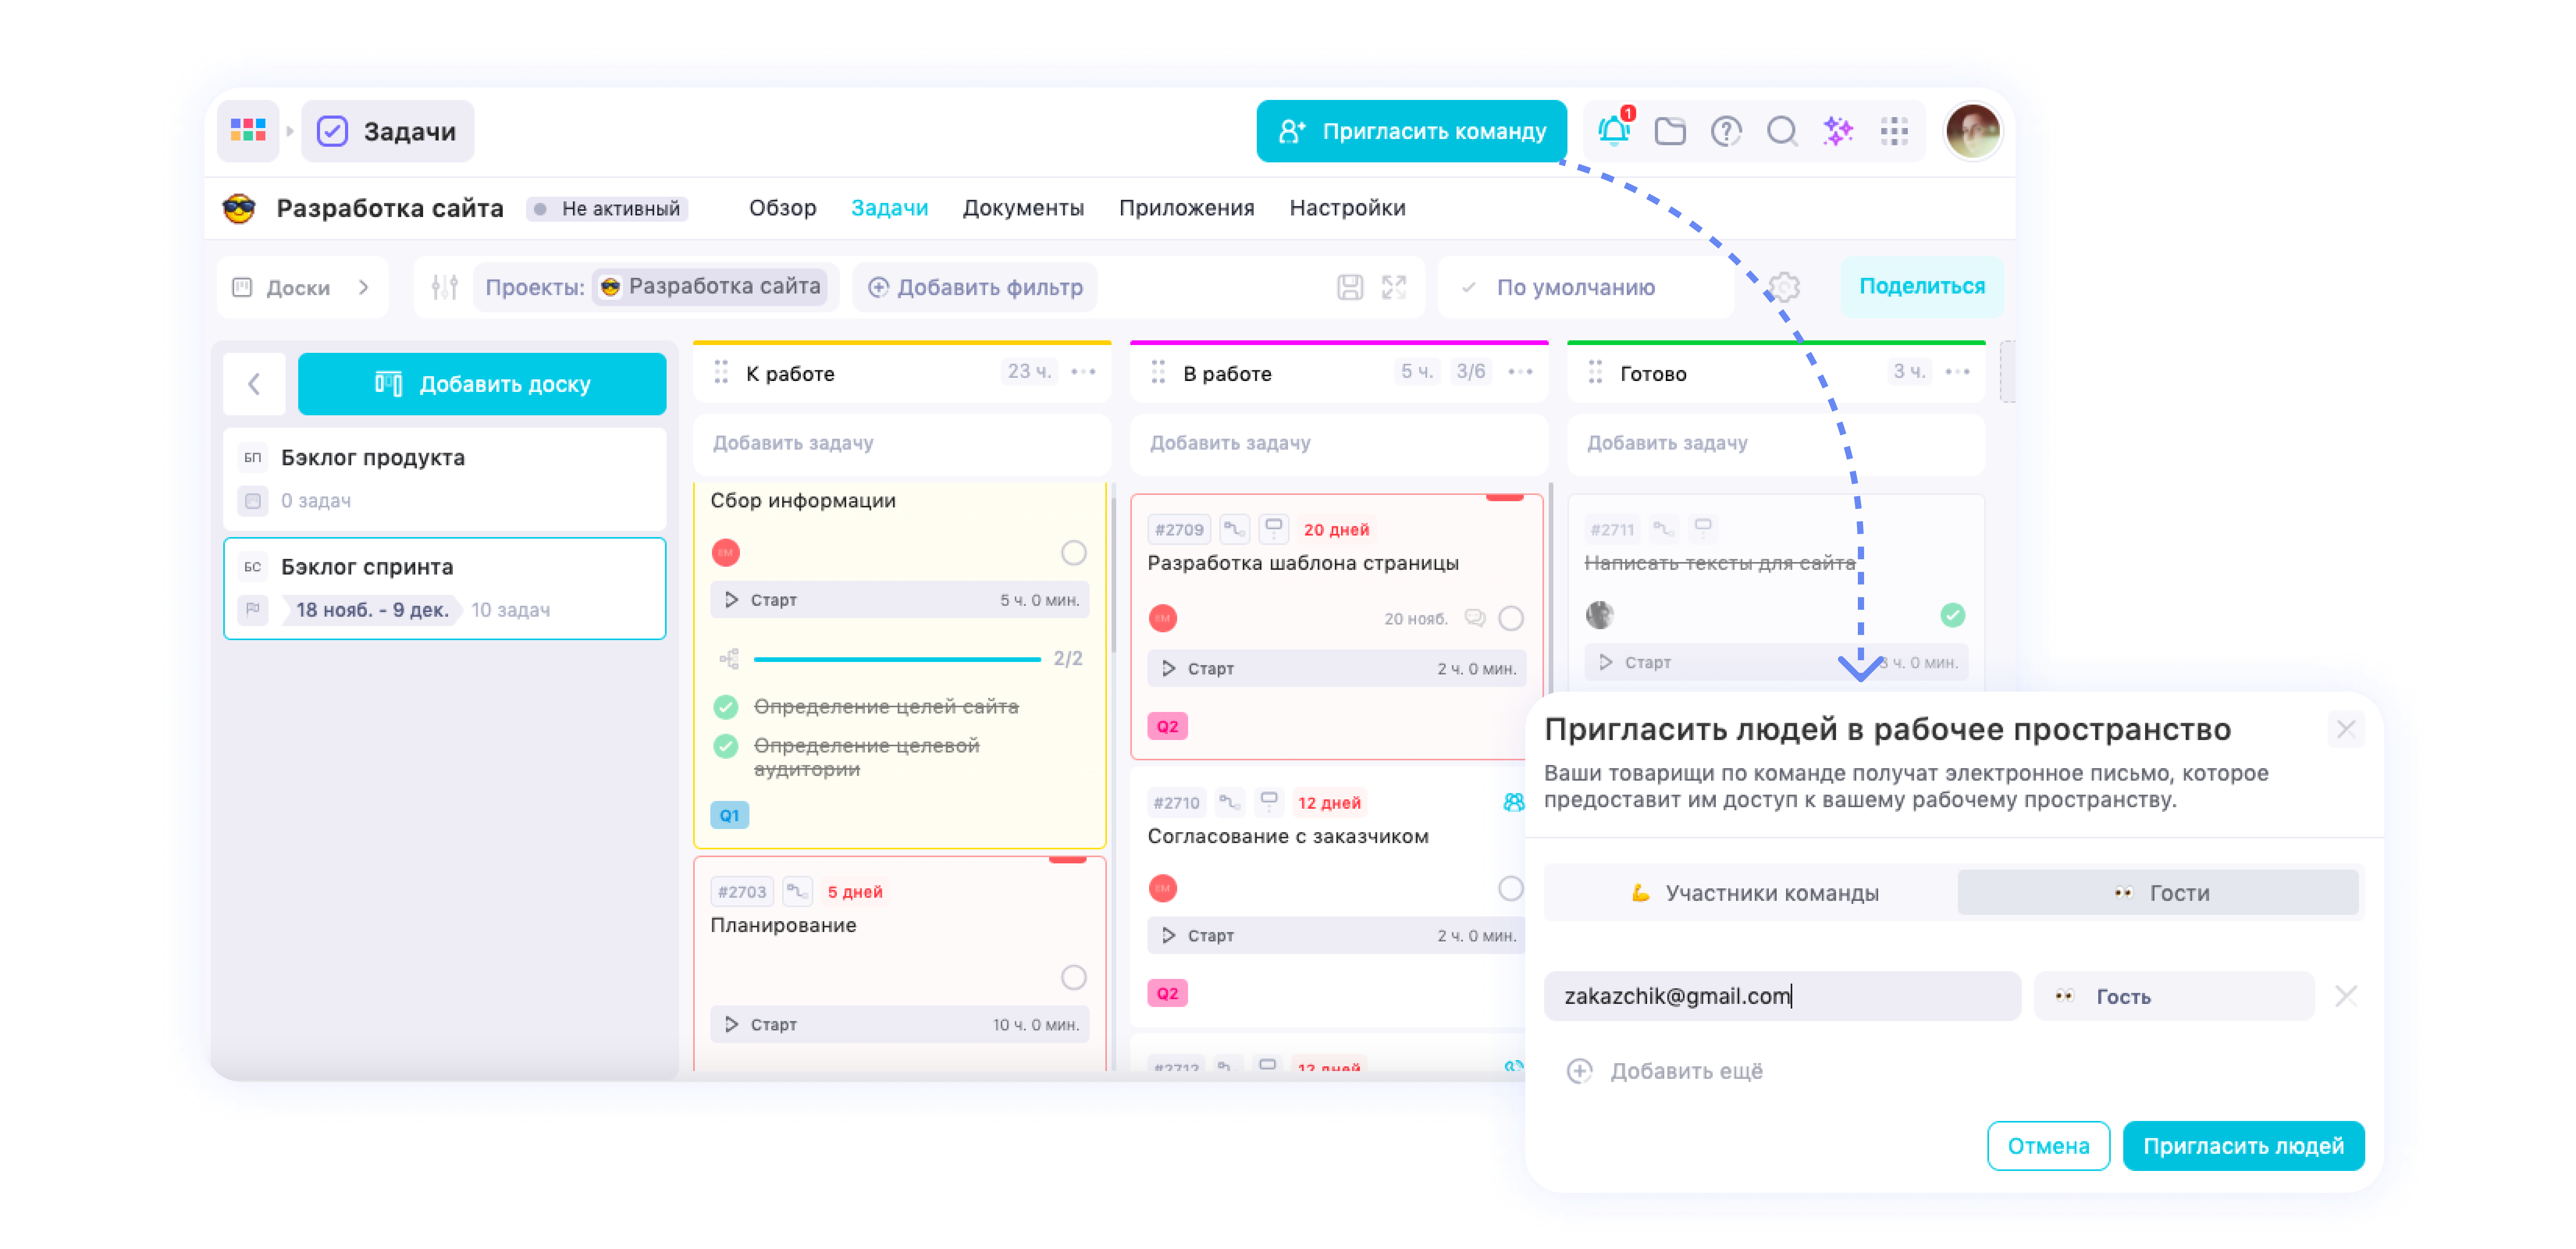Switch to the Документы tab
This screenshot has height=1249, width=2576.
tap(1023, 207)
